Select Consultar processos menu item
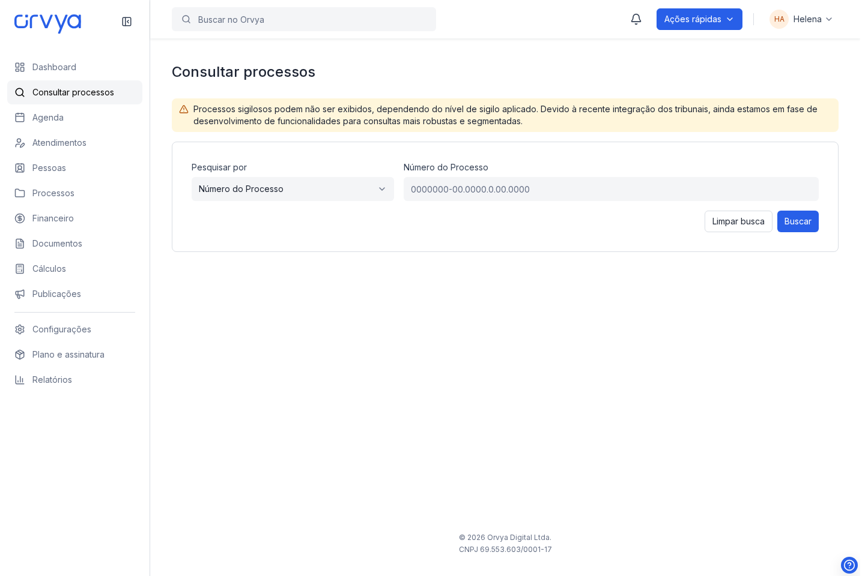865x576 pixels. point(74,92)
